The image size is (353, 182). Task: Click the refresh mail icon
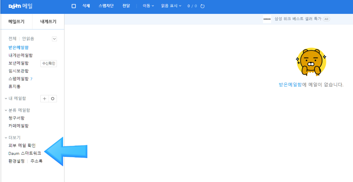click(203, 6)
